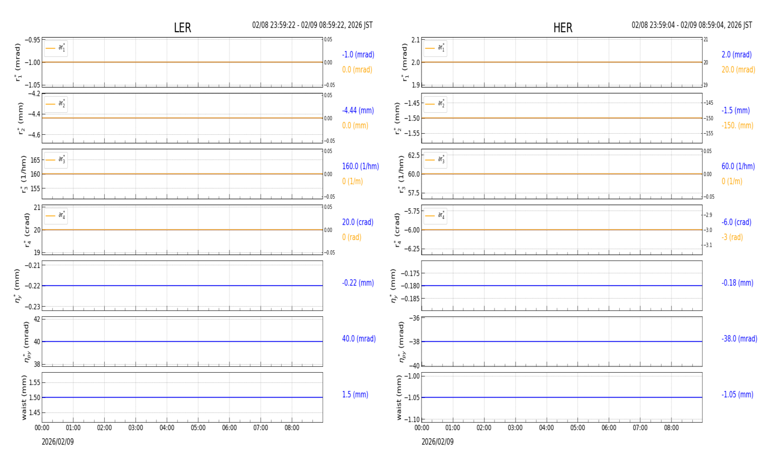Click the '40.0 (mrad)' value label
The height and width of the screenshot is (464, 759).
(x=359, y=339)
